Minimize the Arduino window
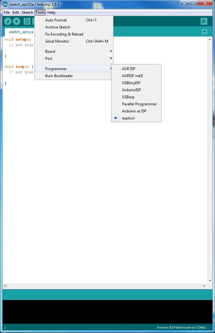This screenshot has height=333, width=215. point(185,3)
